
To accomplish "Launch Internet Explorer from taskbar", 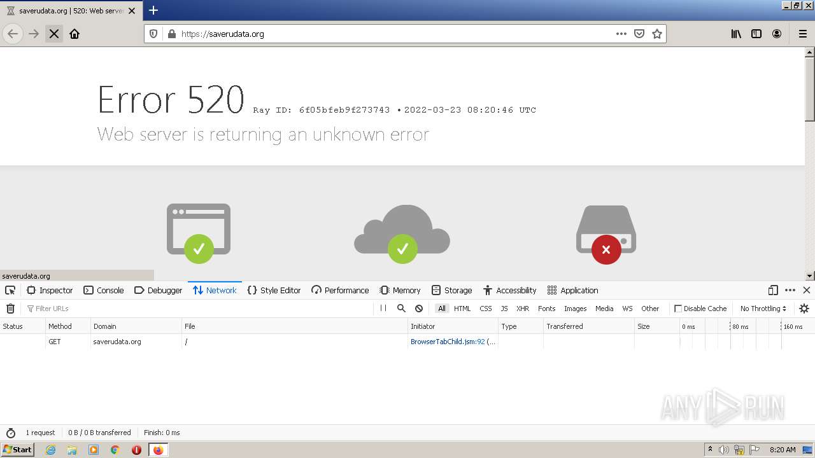I will (50, 450).
